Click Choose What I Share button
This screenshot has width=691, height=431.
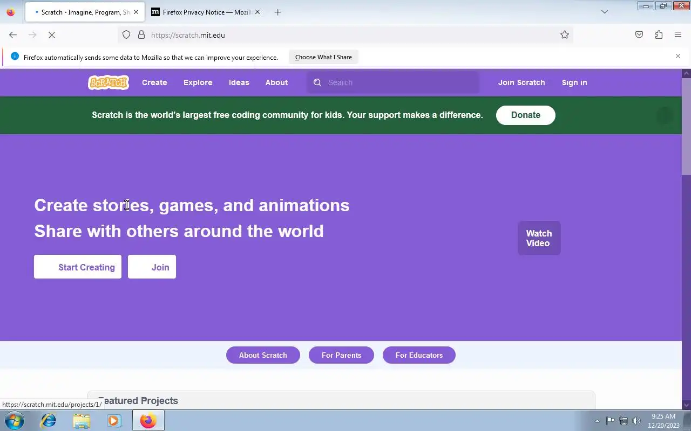tap(323, 57)
